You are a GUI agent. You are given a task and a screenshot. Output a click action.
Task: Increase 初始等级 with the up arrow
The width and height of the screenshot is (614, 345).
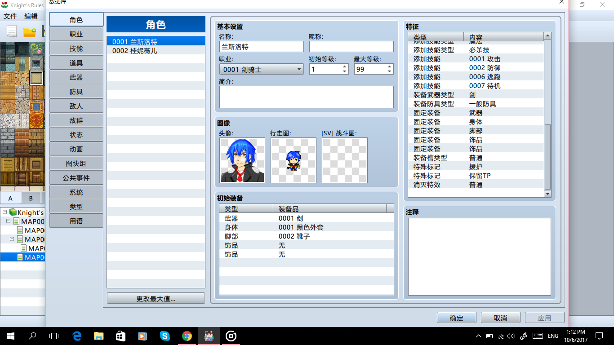344,66
